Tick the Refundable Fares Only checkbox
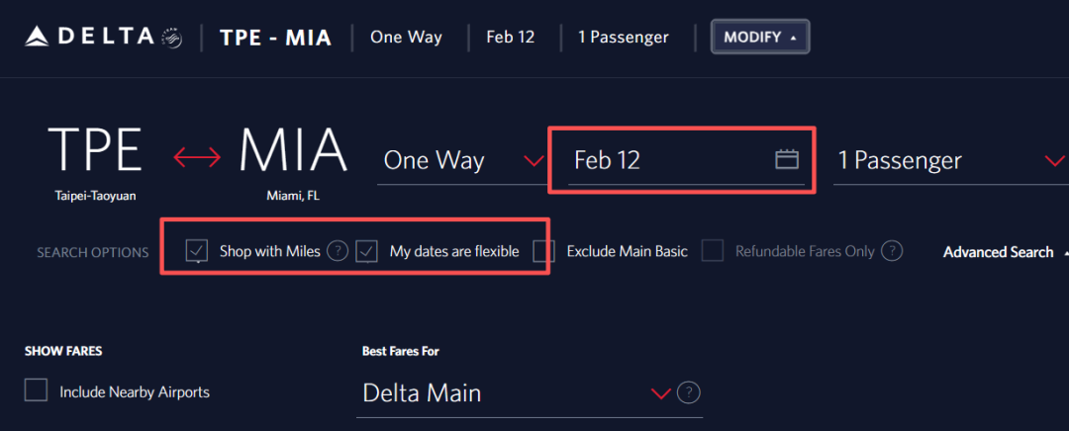Image resolution: width=1069 pixels, height=431 pixels. click(x=713, y=251)
